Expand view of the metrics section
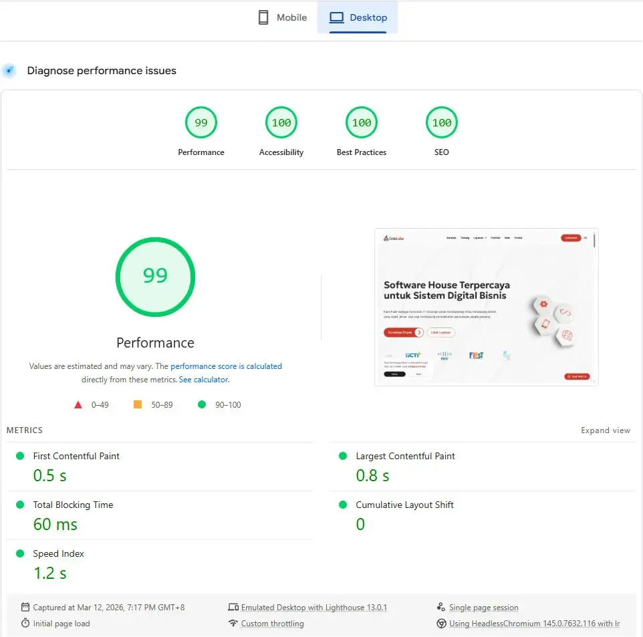This screenshot has height=637, width=643. pyautogui.click(x=606, y=430)
